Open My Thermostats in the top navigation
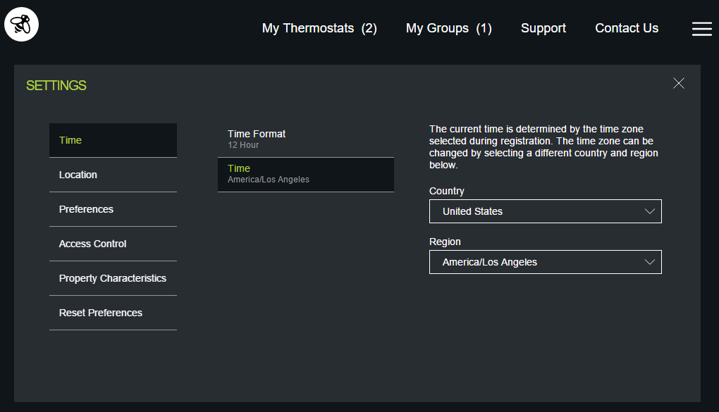This screenshot has height=412, width=719. point(319,28)
